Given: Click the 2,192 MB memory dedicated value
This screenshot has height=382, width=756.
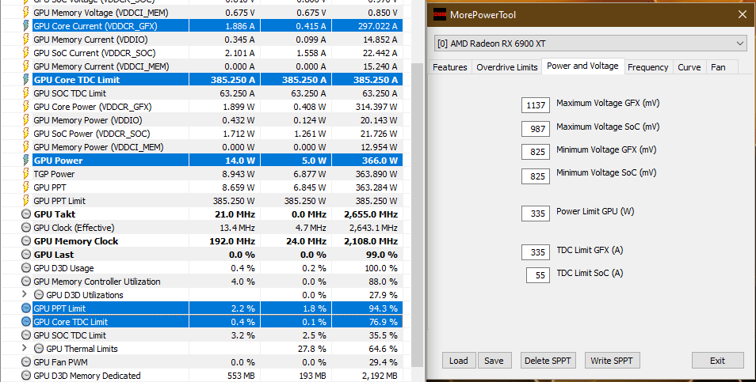Looking at the screenshot, I should click(381, 376).
